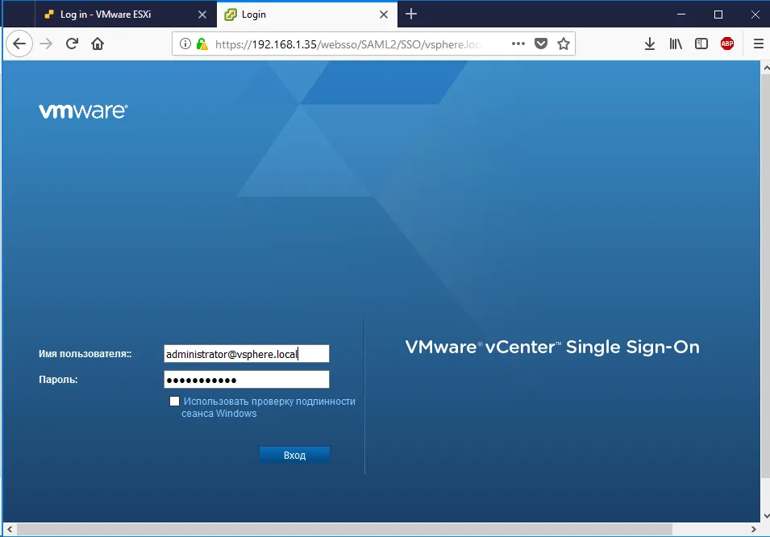
Task: Click the Windows session authentication label text
Action: click(268, 407)
